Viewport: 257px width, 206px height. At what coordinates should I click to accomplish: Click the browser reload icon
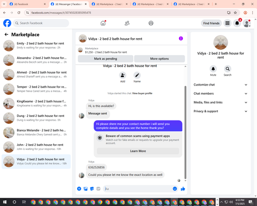click(19, 13)
